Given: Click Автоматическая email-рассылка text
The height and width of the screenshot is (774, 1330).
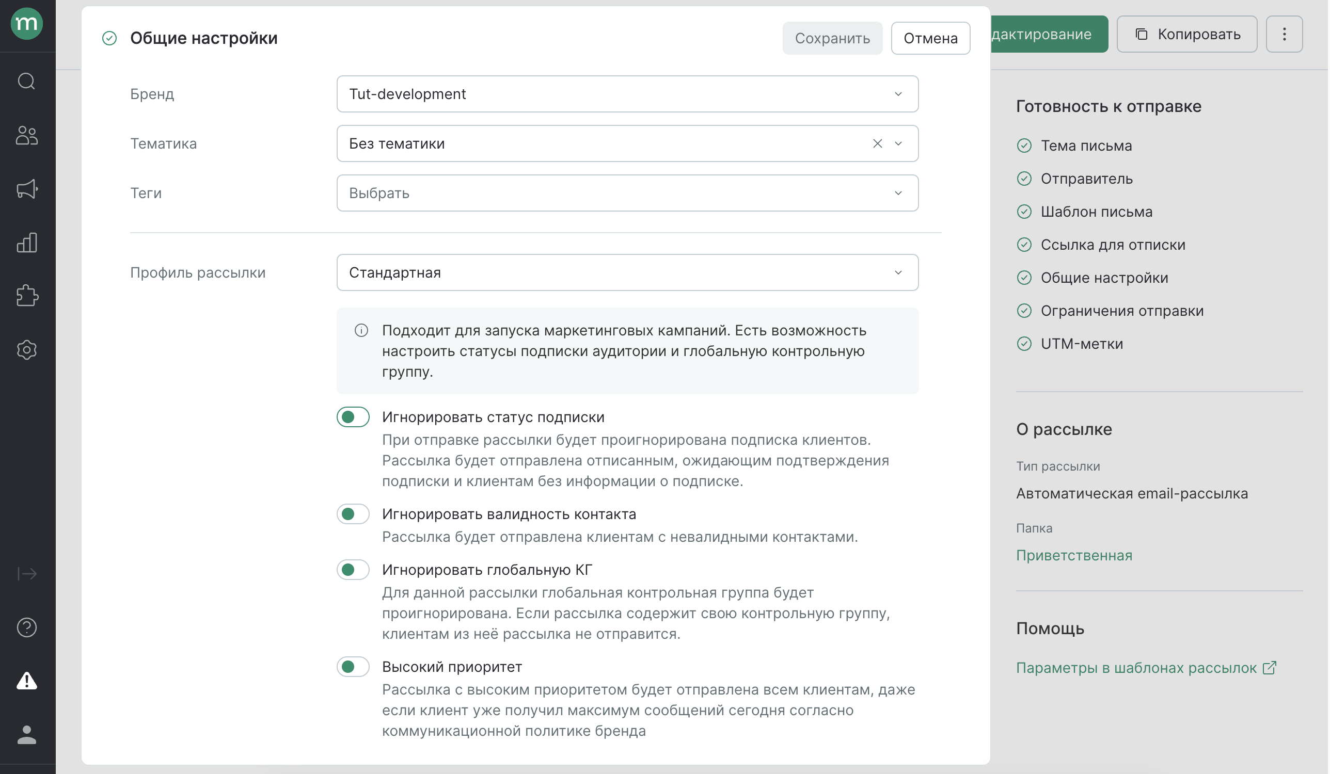Looking at the screenshot, I should click(1132, 493).
